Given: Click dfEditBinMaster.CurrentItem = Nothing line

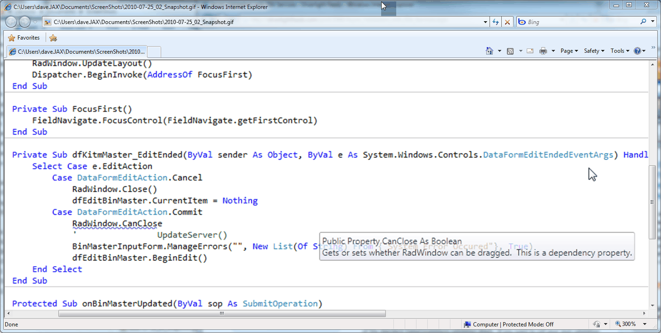Looking at the screenshot, I should (x=165, y=201).
